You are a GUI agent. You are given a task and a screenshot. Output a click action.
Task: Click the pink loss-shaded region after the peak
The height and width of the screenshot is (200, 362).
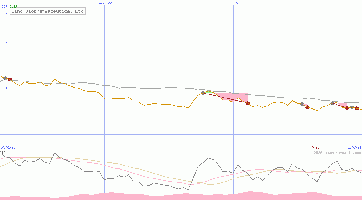coord(233,96)
